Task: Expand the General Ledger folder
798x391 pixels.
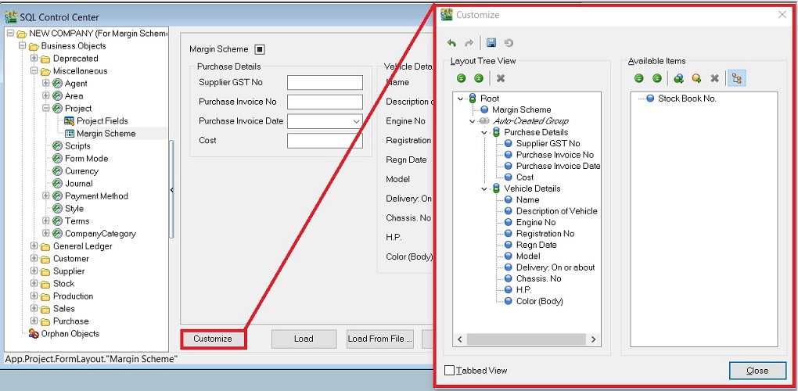Action: click(34, 246)
